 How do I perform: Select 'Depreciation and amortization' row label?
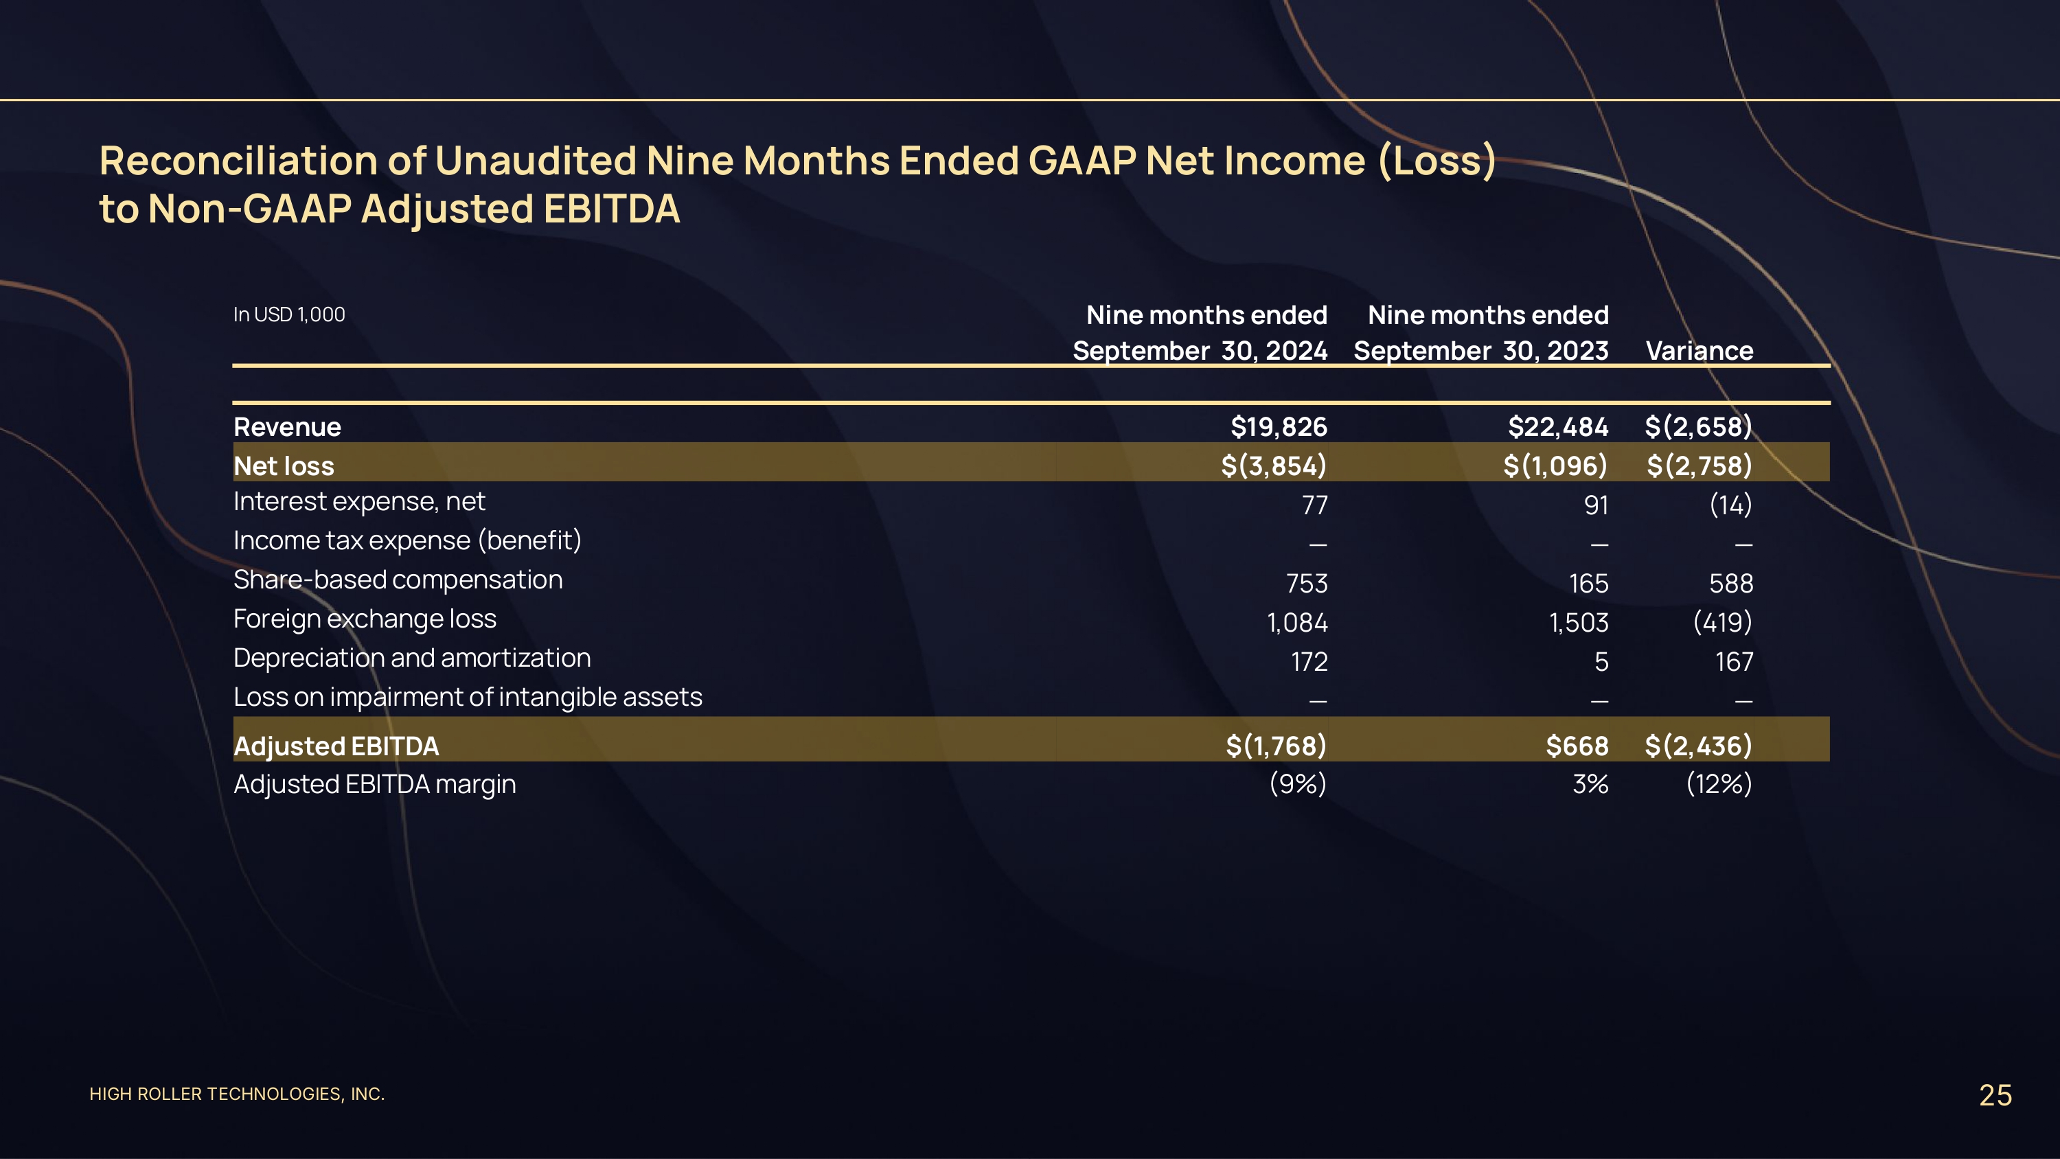(x=411, y=658)
